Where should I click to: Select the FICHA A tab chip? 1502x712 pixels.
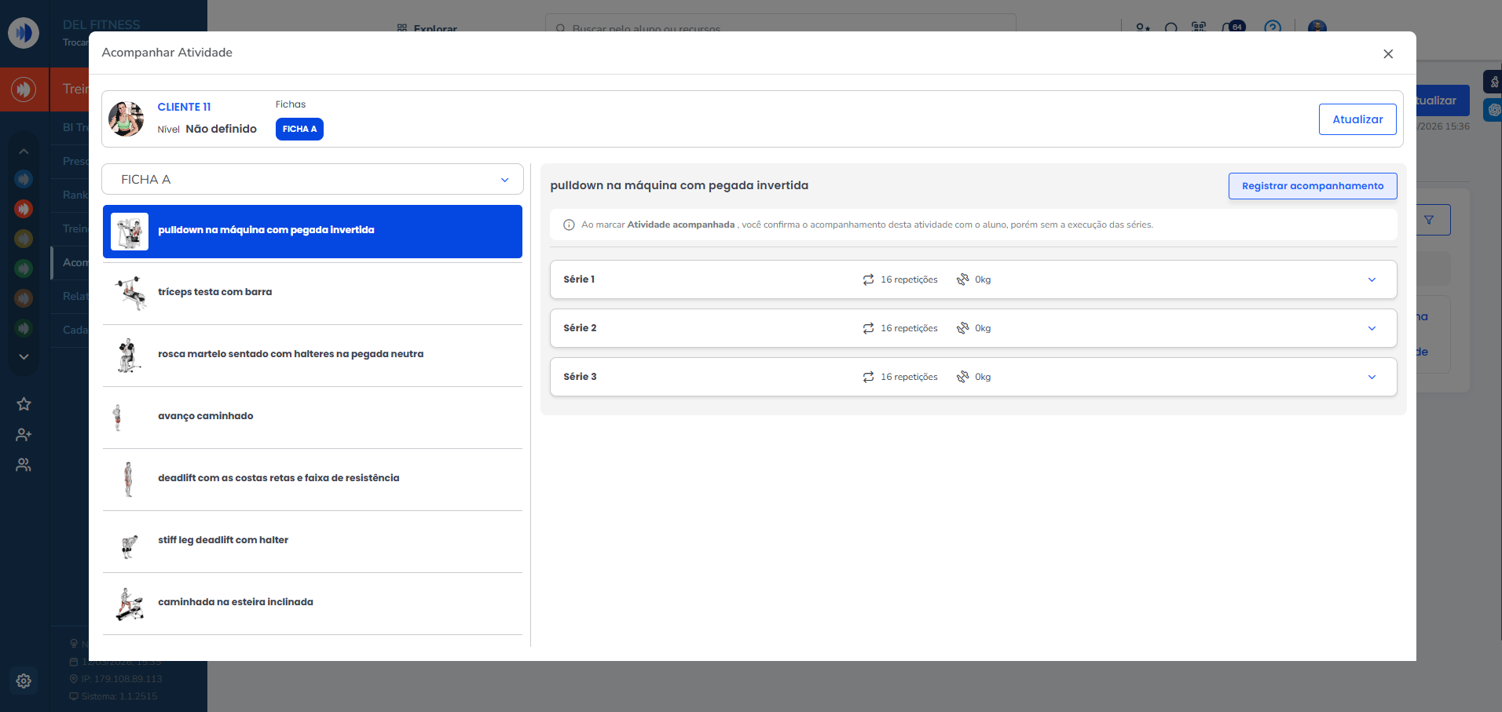pyautogui.click(x=299, y=130)
